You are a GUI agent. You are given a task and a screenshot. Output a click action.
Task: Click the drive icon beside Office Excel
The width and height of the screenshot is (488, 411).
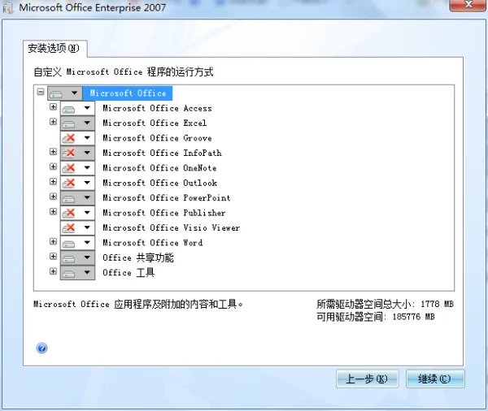[68, 124]
